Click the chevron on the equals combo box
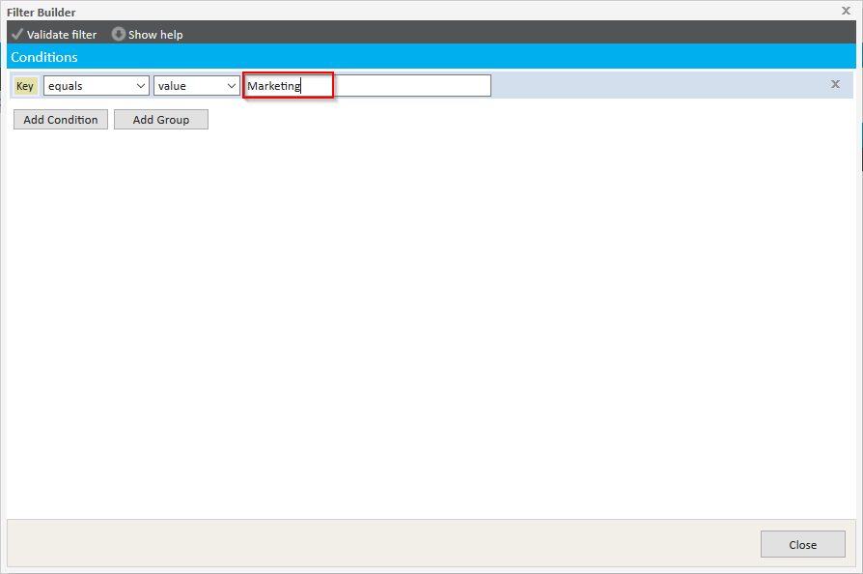 click(141, 86)
